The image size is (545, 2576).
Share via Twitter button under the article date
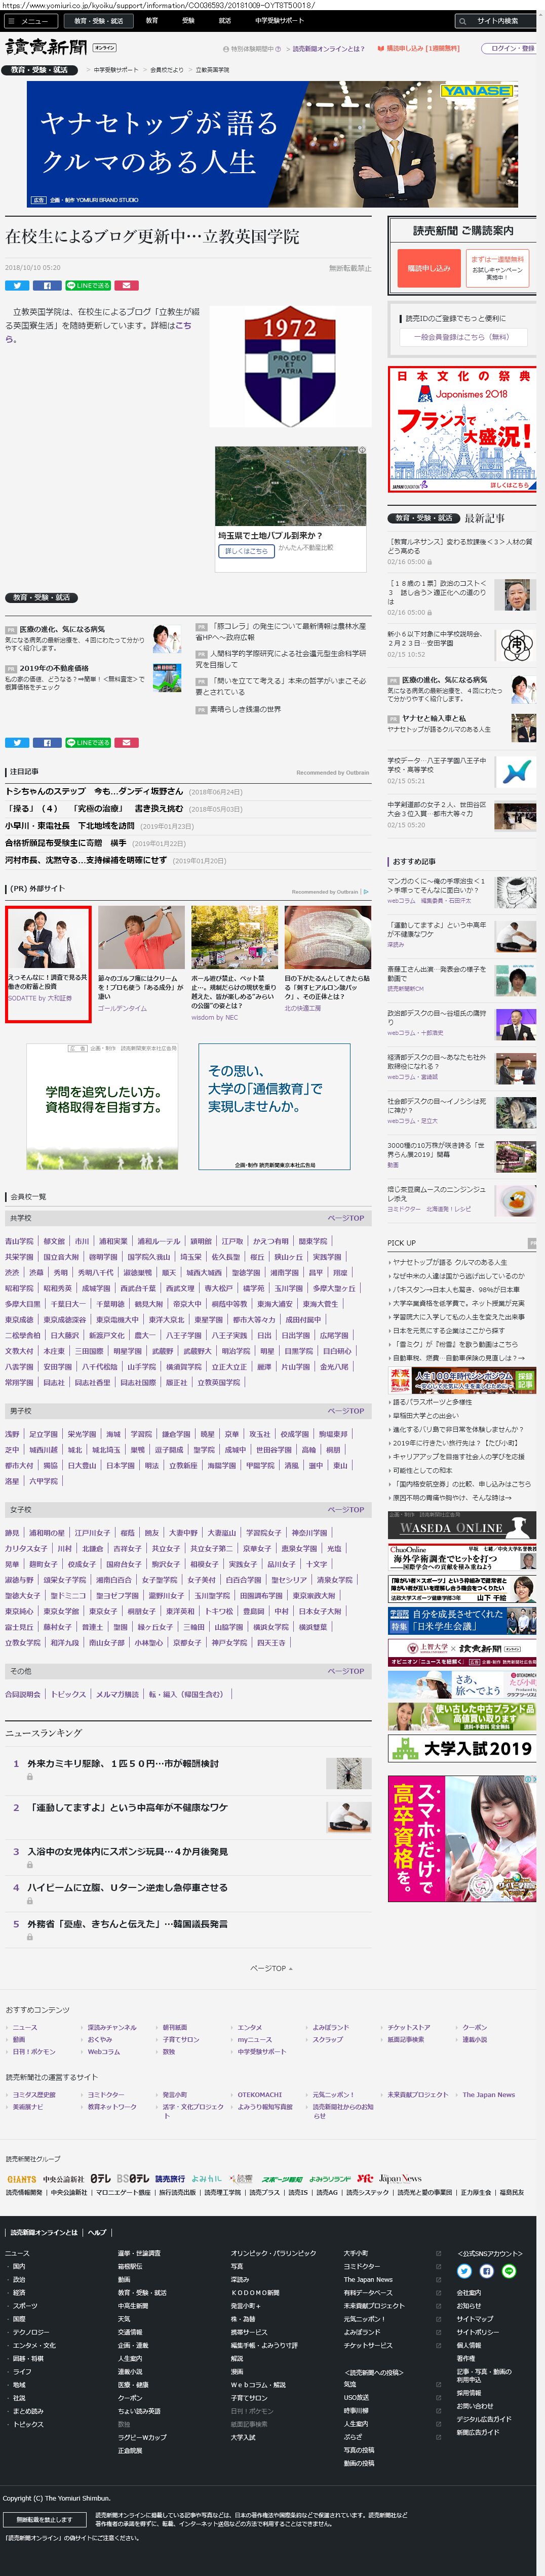(17, 286)
